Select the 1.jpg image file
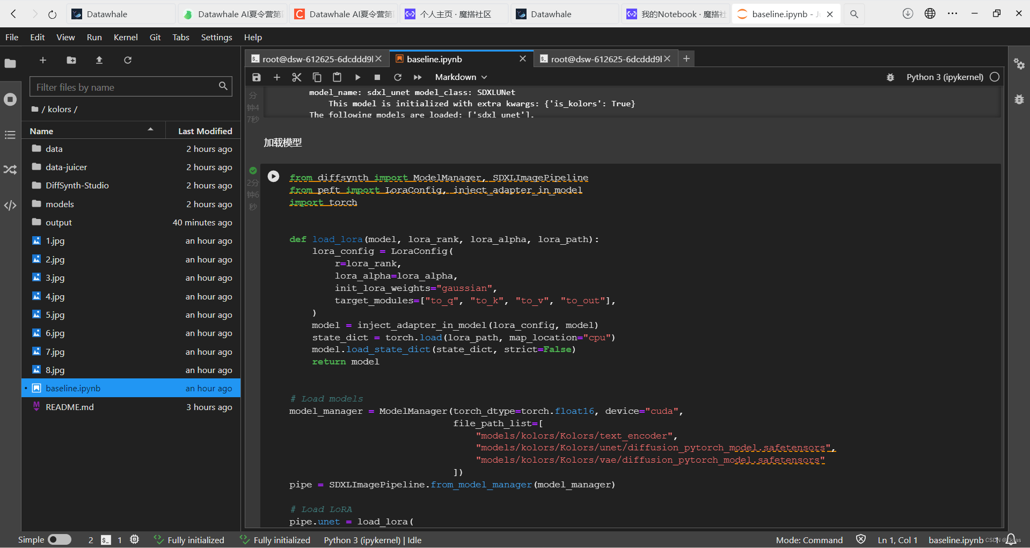 [131, 241]
